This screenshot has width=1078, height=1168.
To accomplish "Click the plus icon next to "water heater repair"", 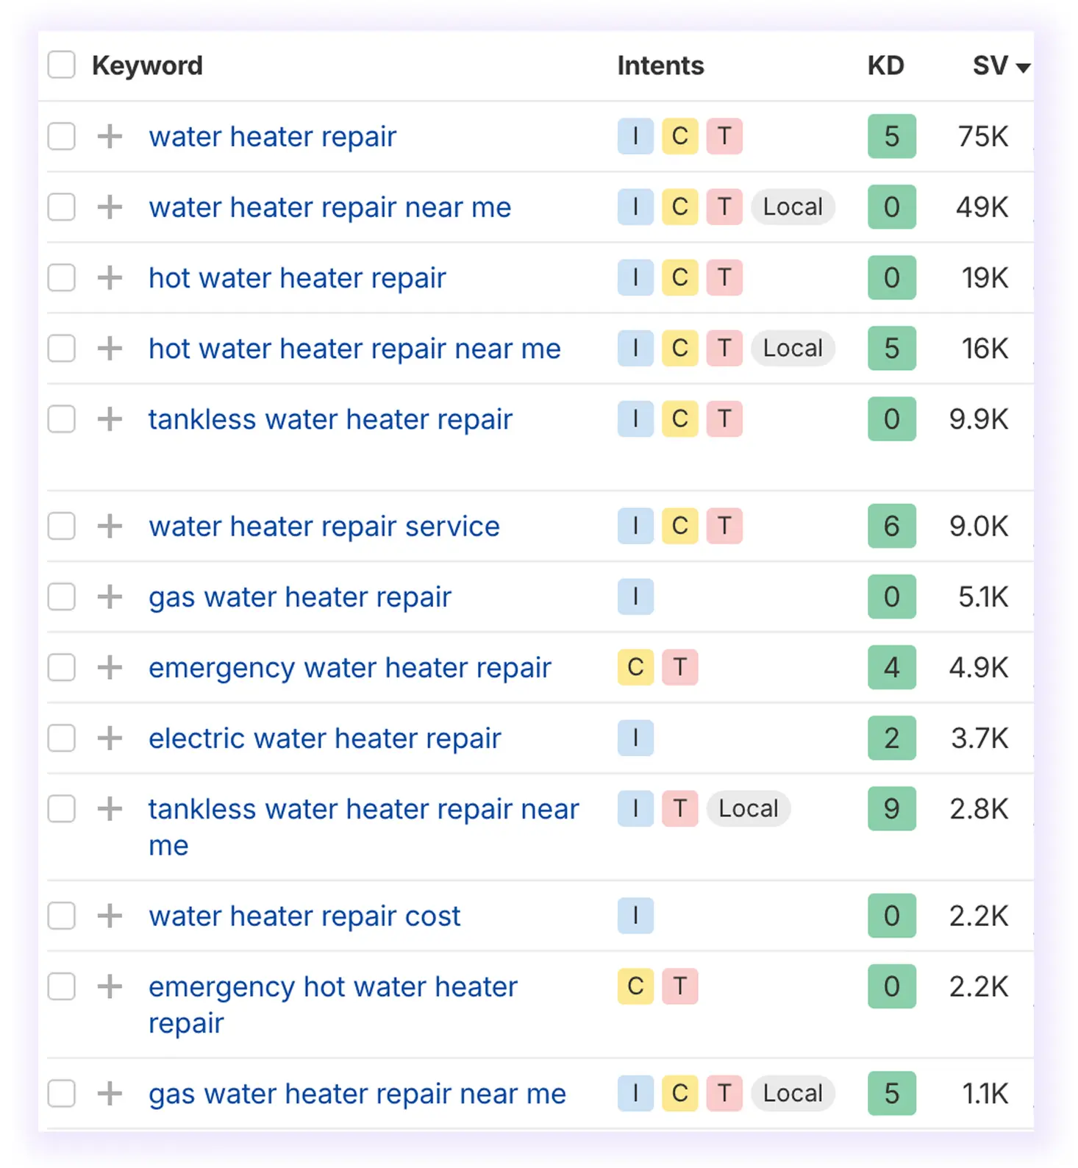I will [x=109, y=137].
